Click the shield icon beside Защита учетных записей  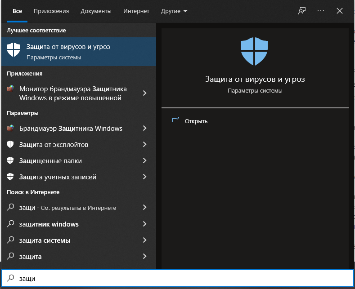coord(10,177)
